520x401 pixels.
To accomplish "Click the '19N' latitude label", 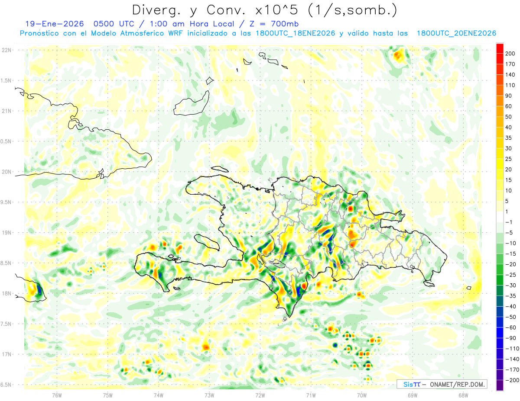I will tap(6, 233).
